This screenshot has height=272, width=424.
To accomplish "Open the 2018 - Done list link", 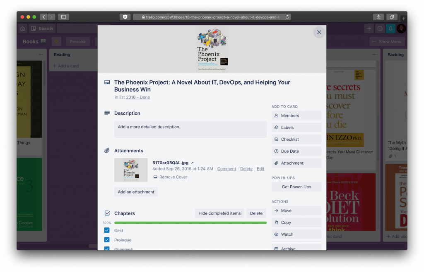I will click(x=137, y=97).
